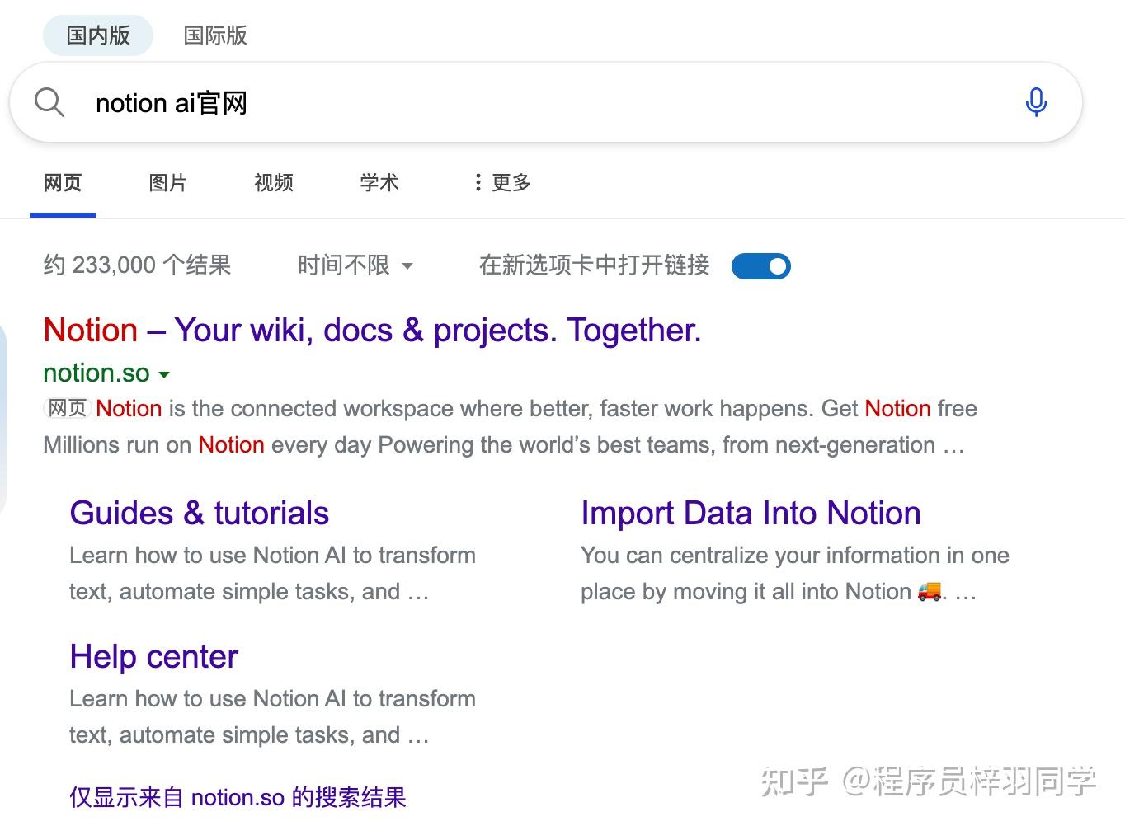Open the Notion main search result link
The image size is (1125, 826).
click(372, 329)
